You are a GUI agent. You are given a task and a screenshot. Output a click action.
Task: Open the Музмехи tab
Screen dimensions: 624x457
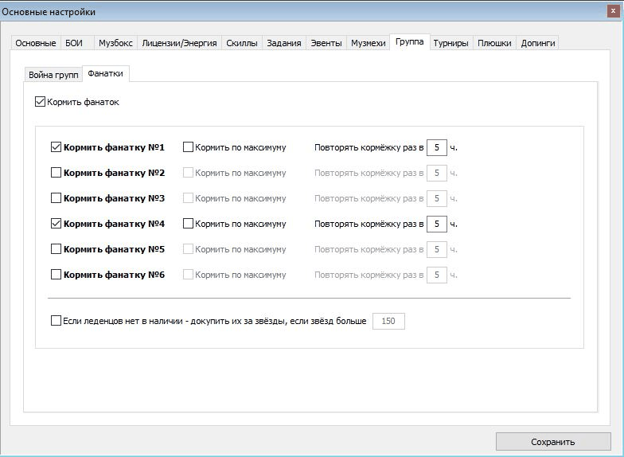pos(368,43)
